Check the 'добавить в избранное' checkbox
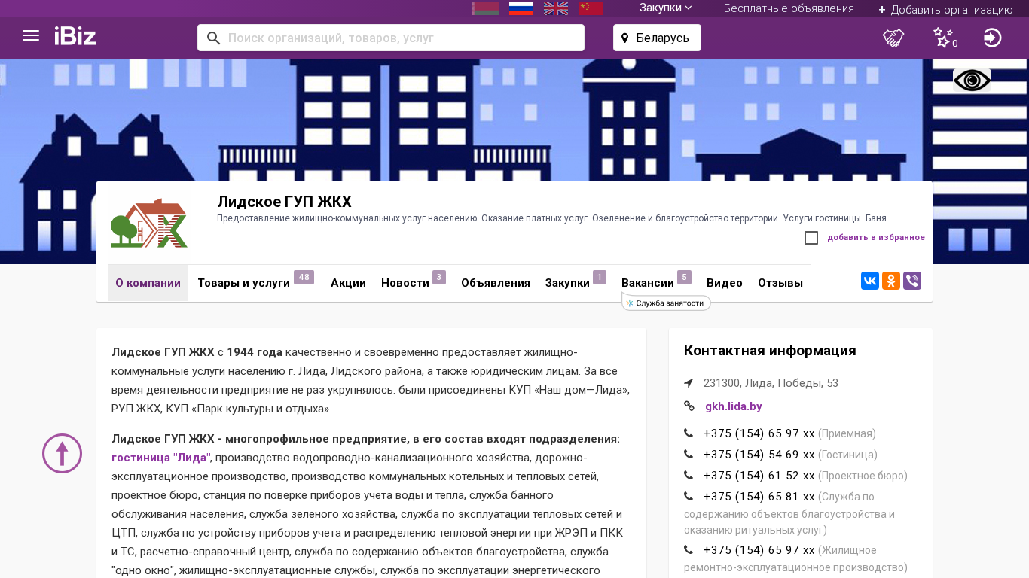The height and width of the screenshot is (578, 1029). tap(811, 238)
